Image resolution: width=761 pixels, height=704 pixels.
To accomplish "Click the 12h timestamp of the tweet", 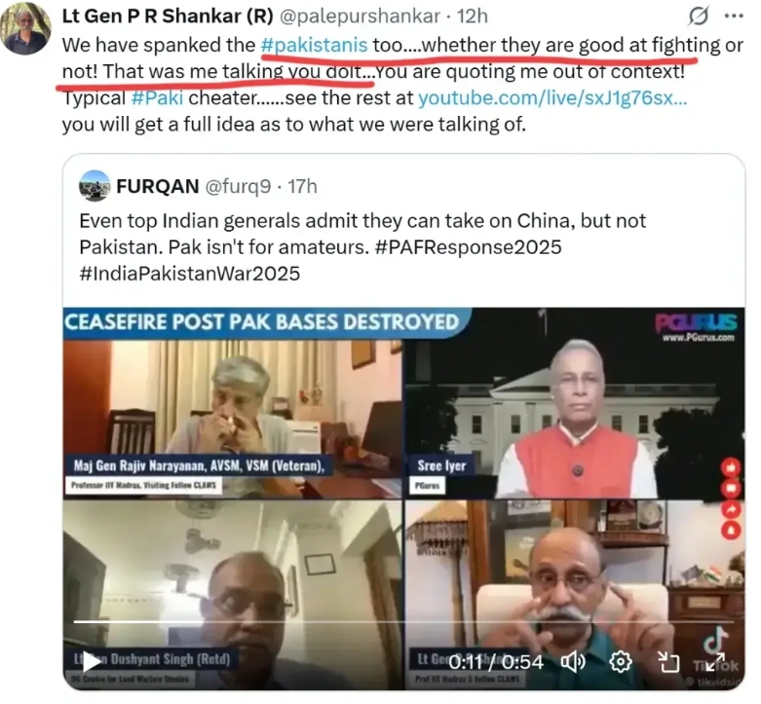I will click(x=473, y=17).
